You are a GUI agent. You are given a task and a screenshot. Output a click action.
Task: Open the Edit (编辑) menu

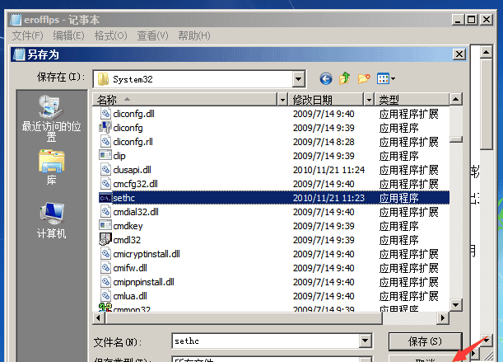[68, 35]
